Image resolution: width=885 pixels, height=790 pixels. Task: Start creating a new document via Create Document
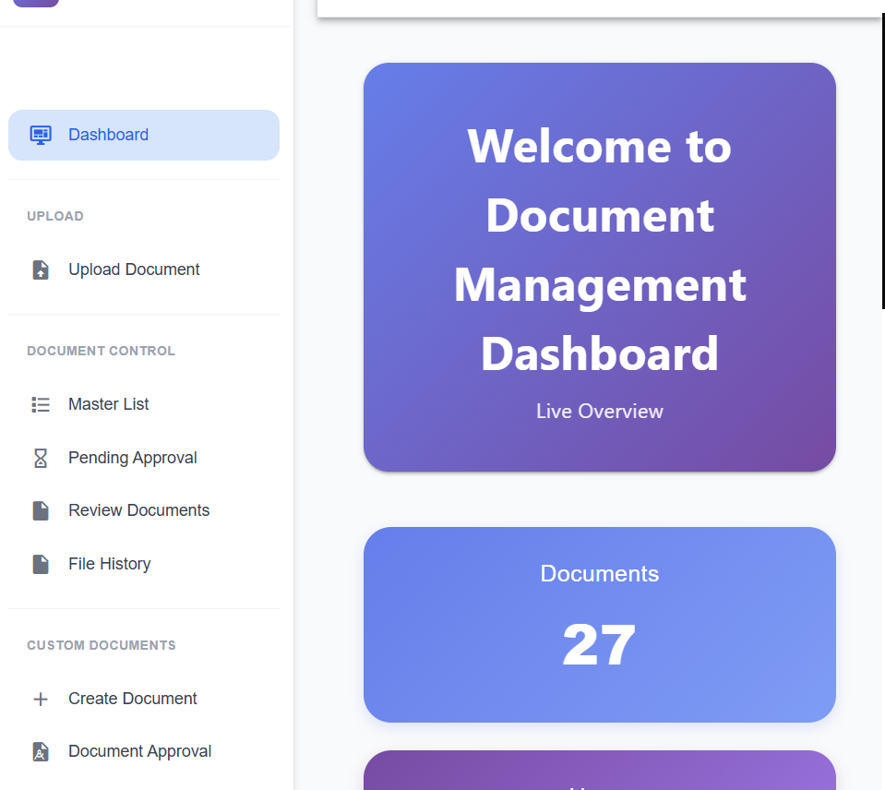[x=132, y=699]
